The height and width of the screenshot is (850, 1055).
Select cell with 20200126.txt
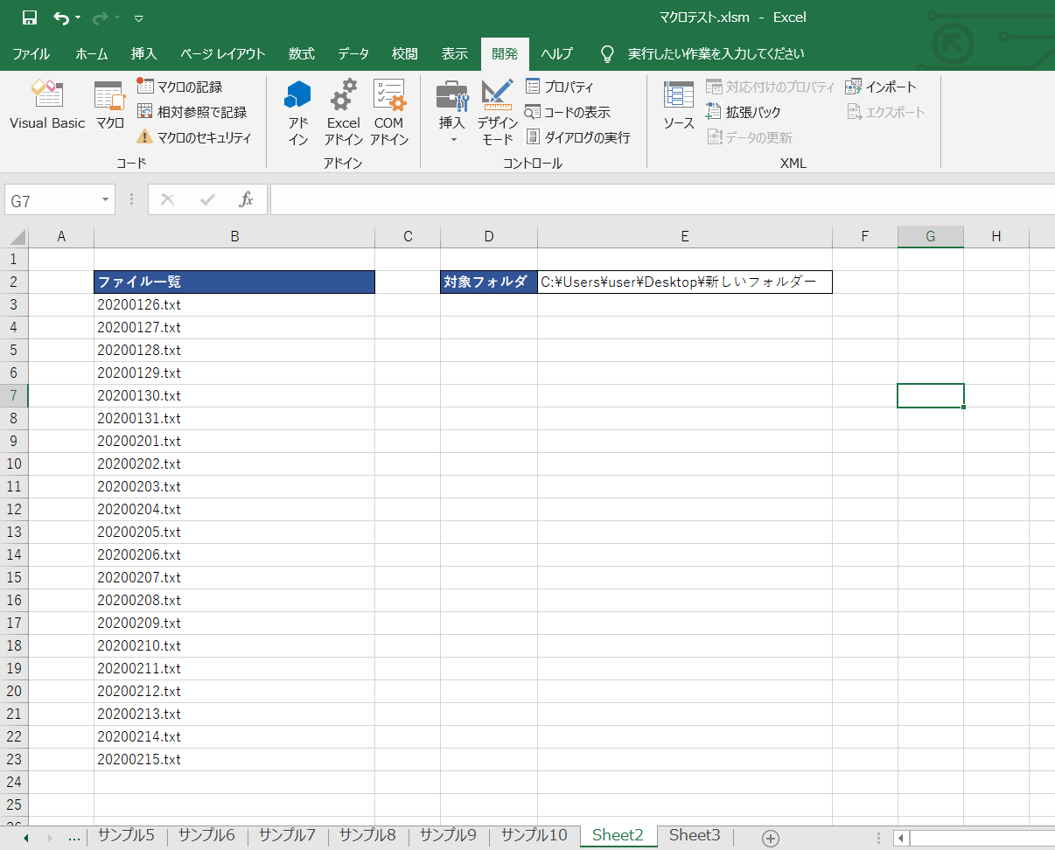coord(234,304)
